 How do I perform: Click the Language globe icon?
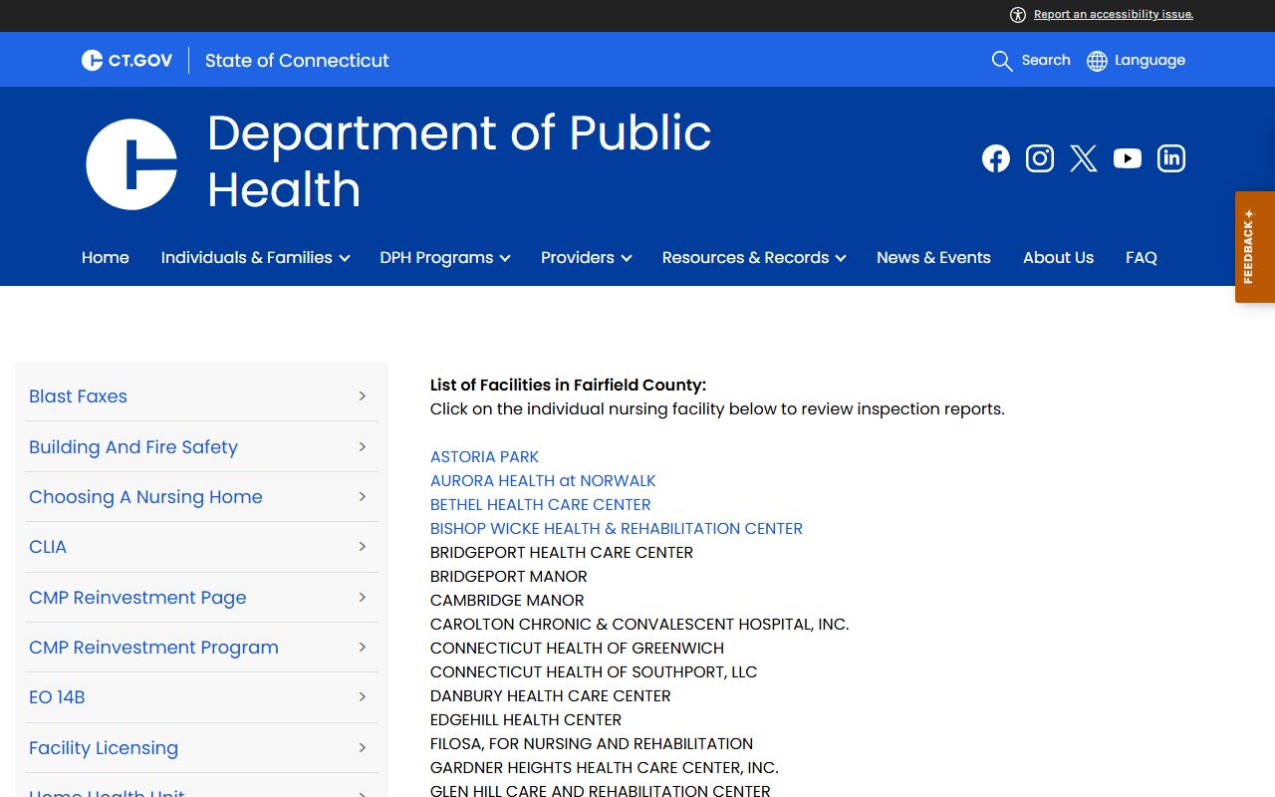(x=1097, y=61)
